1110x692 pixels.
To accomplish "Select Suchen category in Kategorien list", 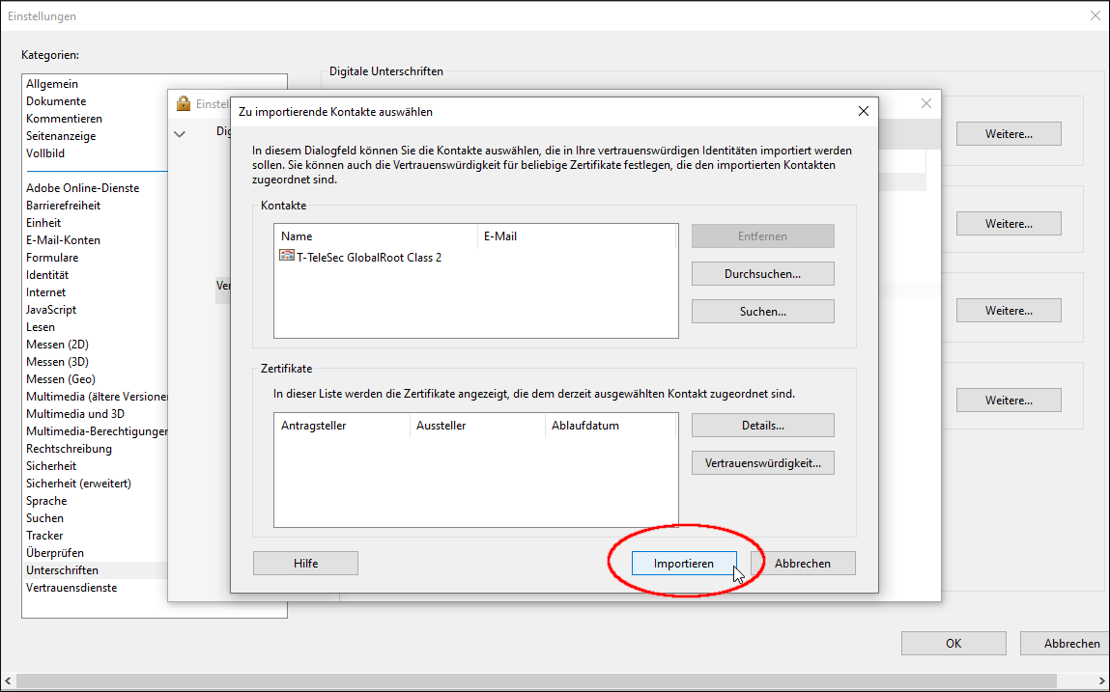I will (x=44, y=518).
